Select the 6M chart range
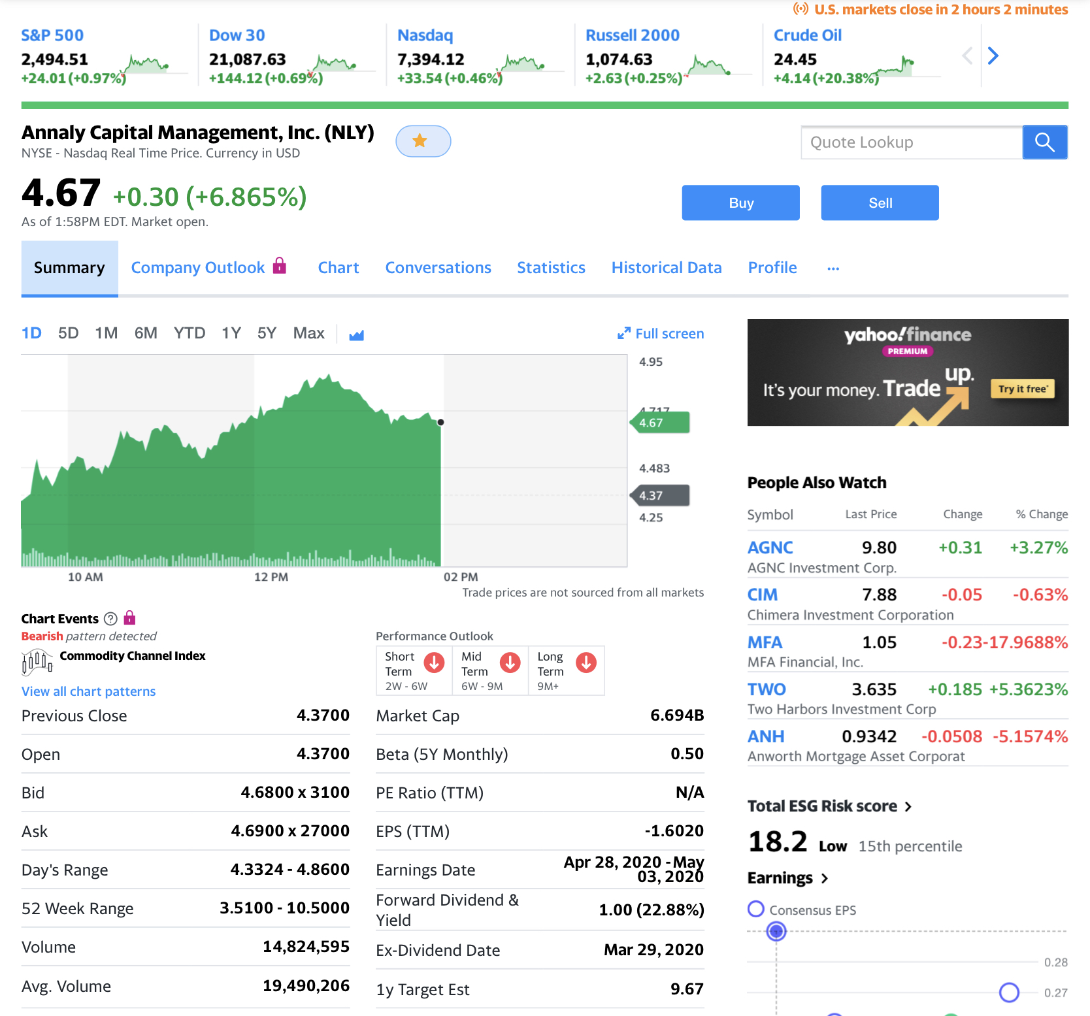 coord(146,334)
